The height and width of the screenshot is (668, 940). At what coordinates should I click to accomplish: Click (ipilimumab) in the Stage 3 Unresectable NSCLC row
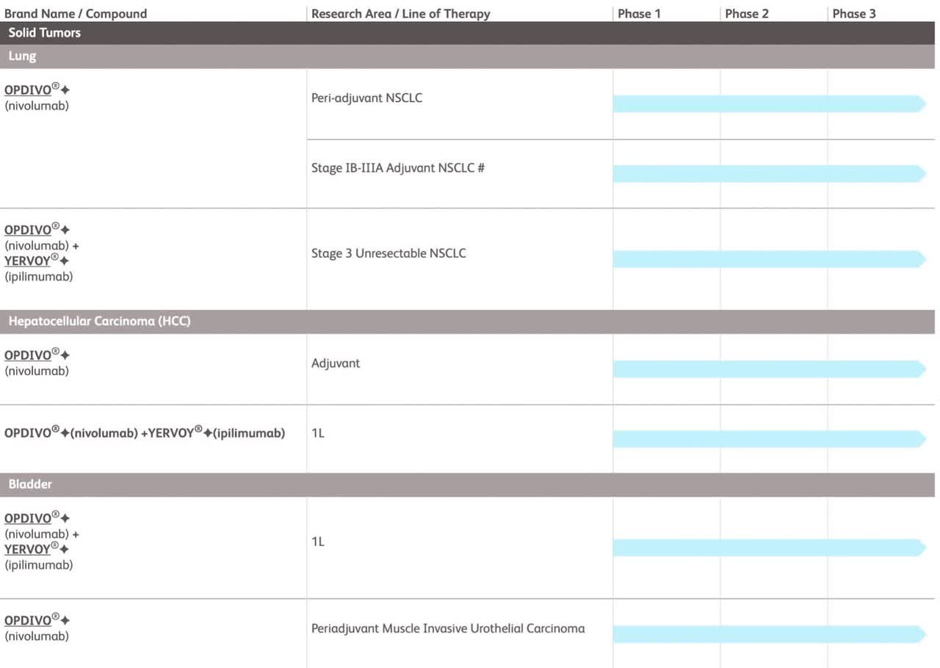[39, 277]
